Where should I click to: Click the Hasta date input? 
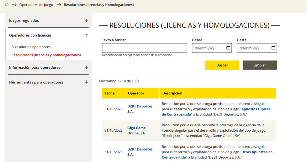pos(253,48)
